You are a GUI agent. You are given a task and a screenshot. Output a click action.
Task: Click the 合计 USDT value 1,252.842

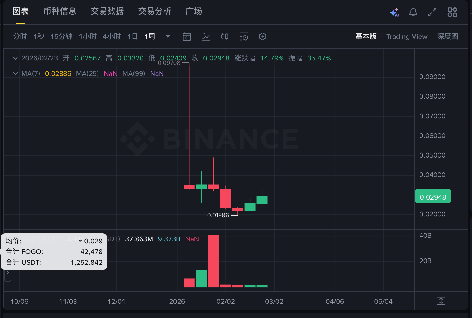[x=87, y=262]
